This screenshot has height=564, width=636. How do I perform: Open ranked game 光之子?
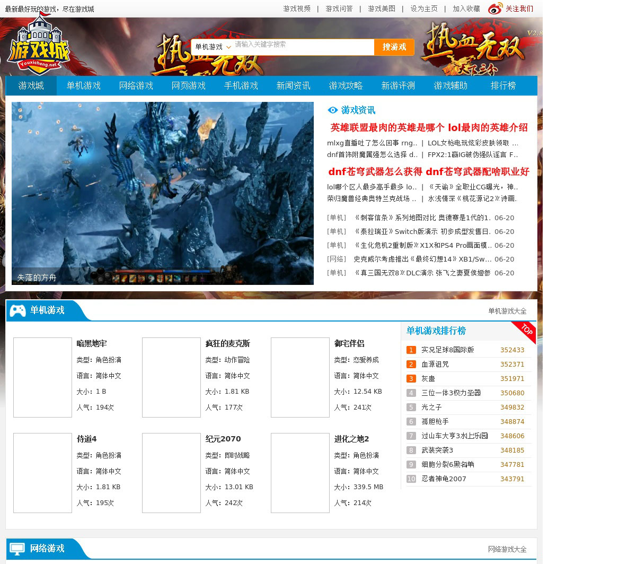431,407
